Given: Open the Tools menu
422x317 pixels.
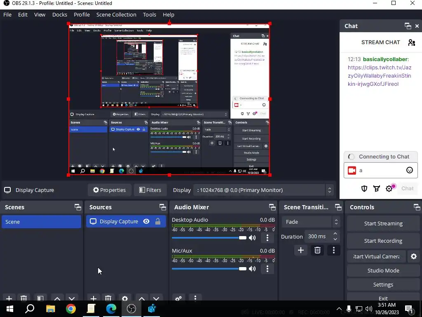Looking at the screenshot, I should click(149, 14).
